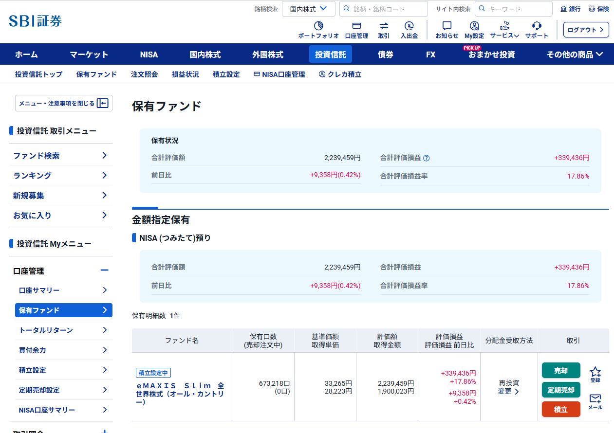
Task: Open the Portfolio pie chart icon
Action: tap(318, 26)
